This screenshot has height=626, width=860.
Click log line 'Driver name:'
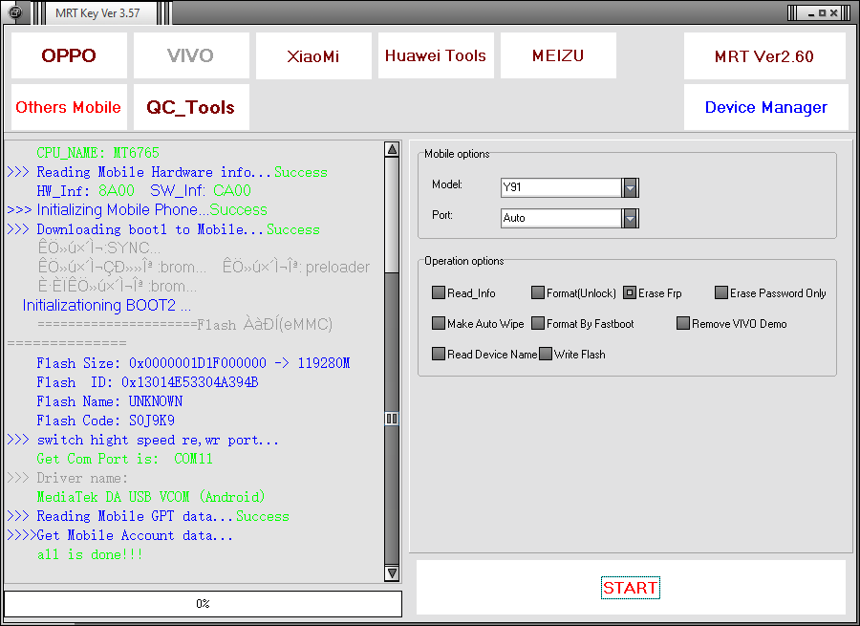[x=68, y=478]
